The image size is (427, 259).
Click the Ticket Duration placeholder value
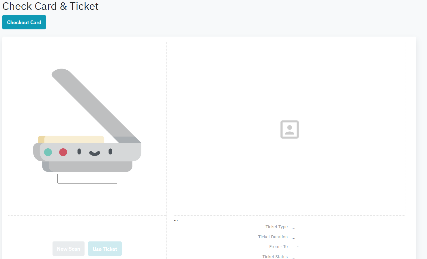293,237
